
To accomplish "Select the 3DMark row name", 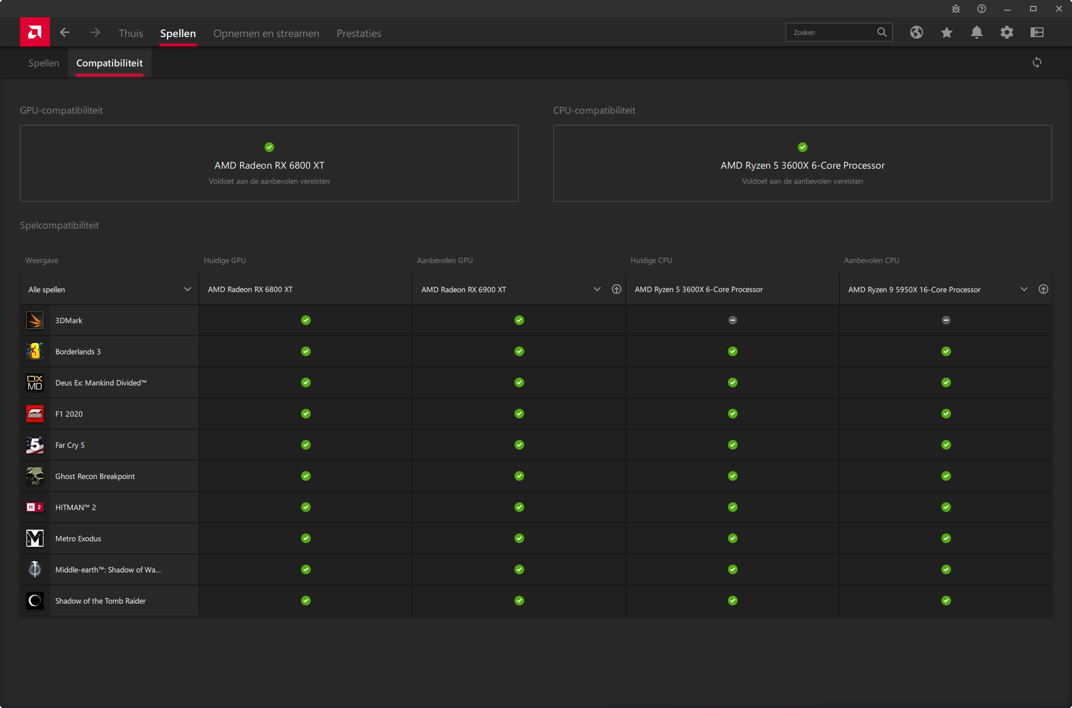I will [69, 321].
